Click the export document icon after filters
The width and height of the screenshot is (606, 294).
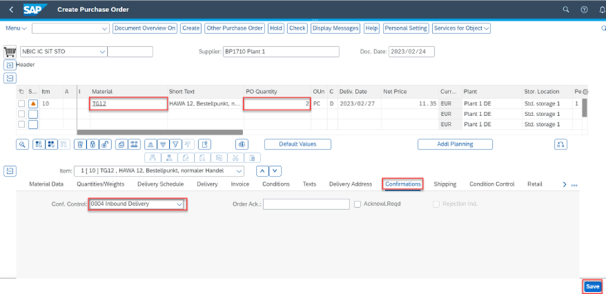205,145
